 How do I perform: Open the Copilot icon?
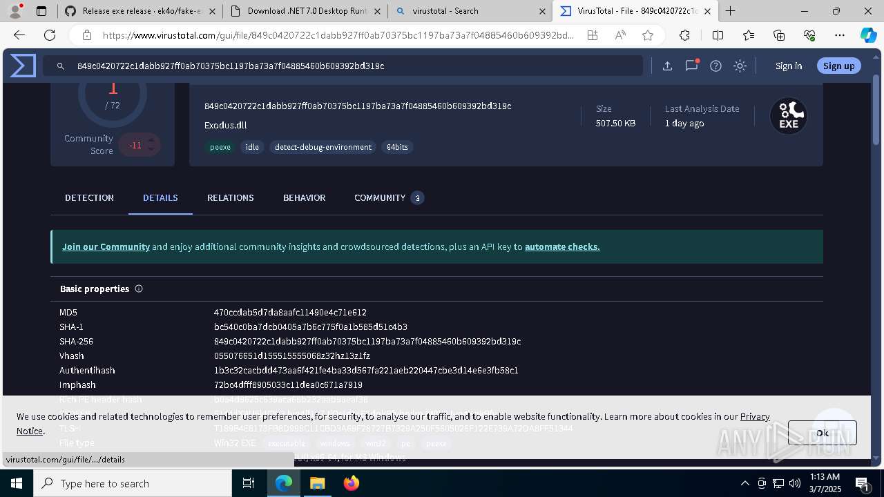pos(868,35)
